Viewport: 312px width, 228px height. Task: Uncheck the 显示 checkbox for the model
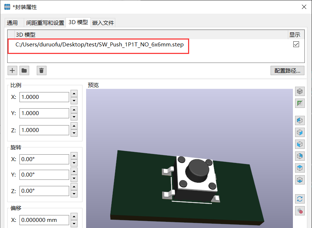[x=296, y=45]
